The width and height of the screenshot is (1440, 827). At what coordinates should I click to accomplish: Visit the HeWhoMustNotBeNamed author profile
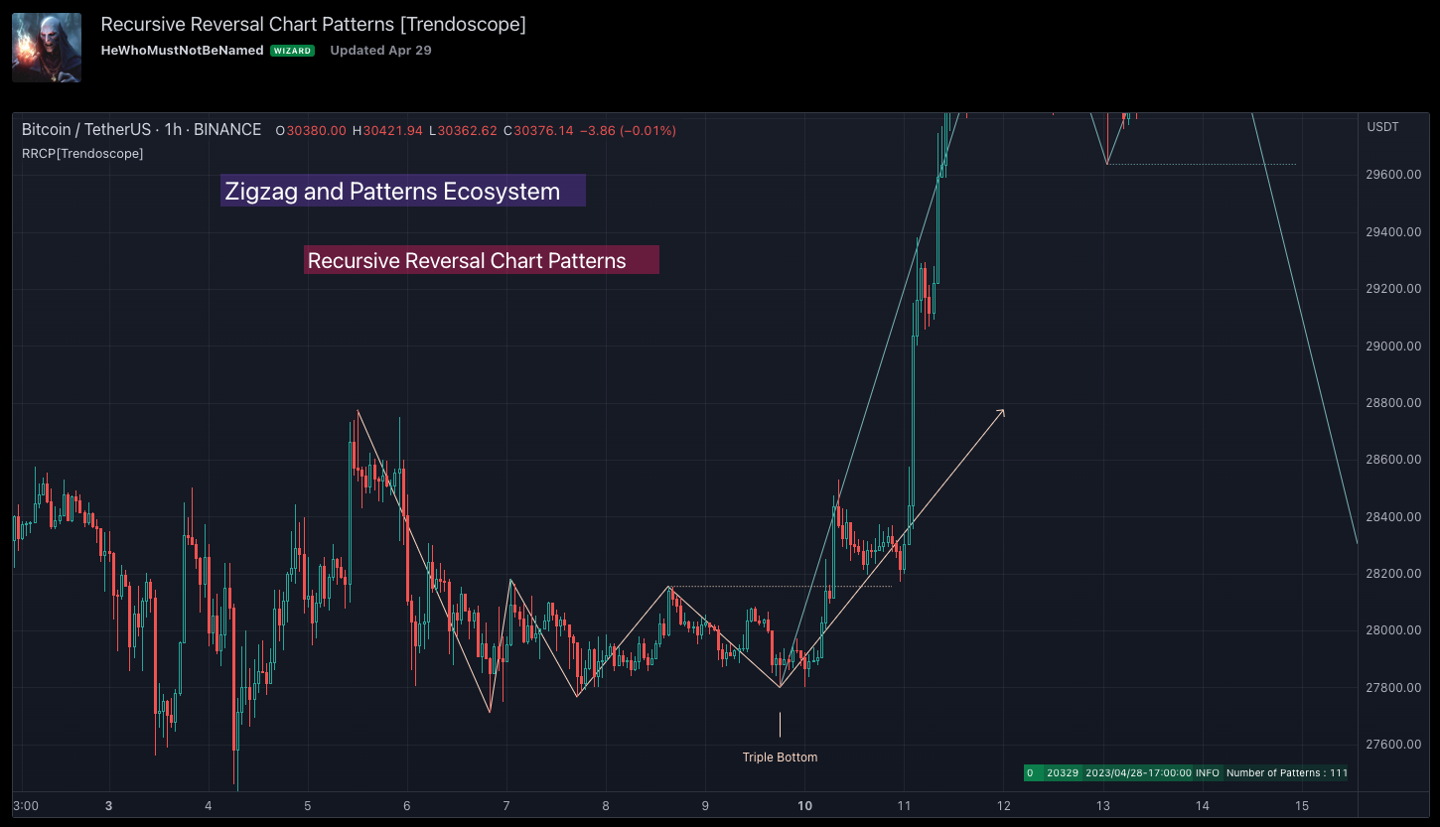click(183, 50)
